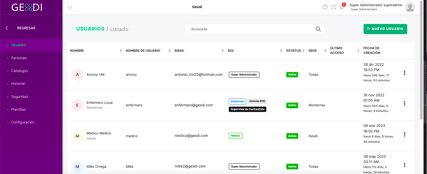Image resolution: width=427 pixels, height=174 pixels.
Task: Click the Gexdi sede cell
Action: coord(313,136)
